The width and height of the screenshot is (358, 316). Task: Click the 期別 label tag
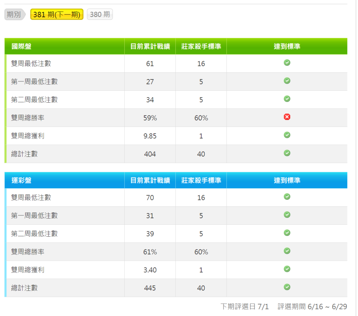(14, 15)
